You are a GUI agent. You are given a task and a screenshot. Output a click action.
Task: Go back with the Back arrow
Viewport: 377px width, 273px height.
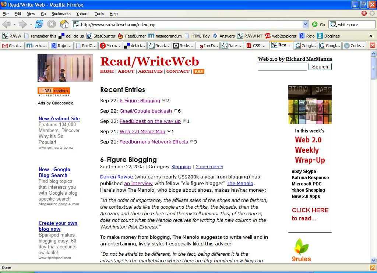click(6, 24)
